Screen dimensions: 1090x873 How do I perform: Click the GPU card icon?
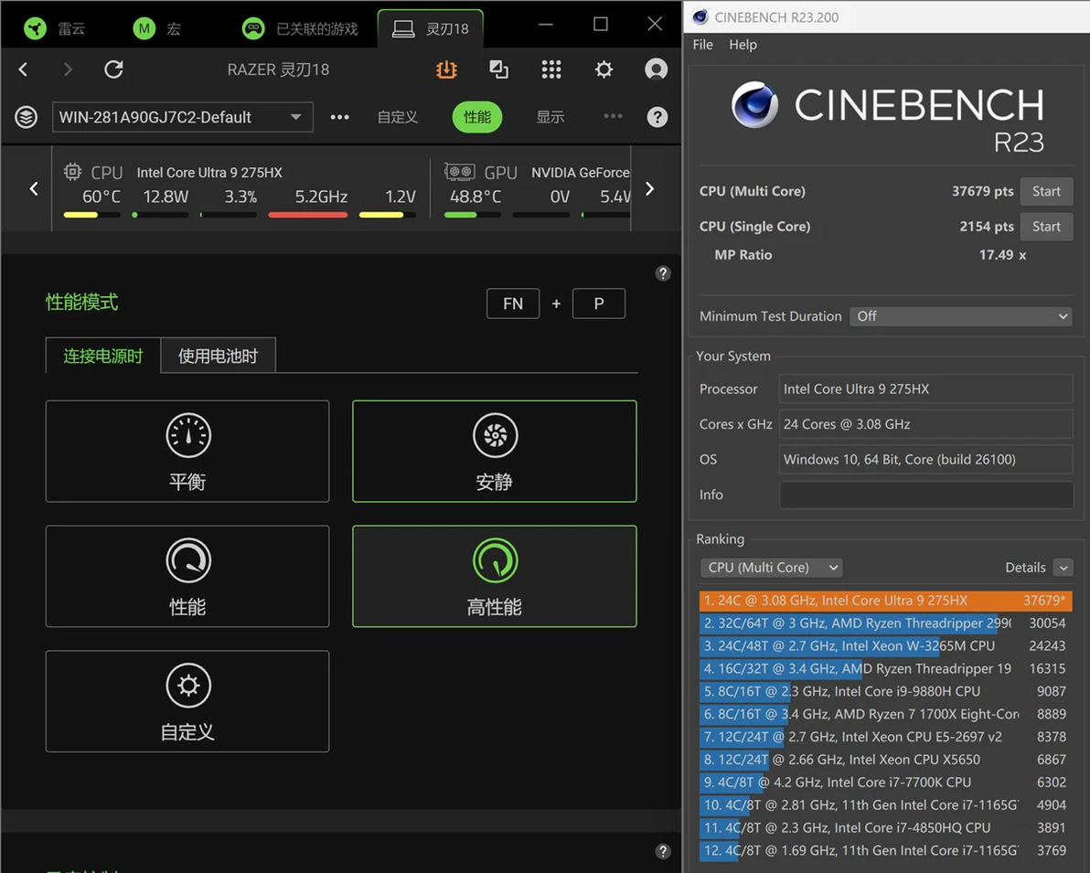pos(459,172)
